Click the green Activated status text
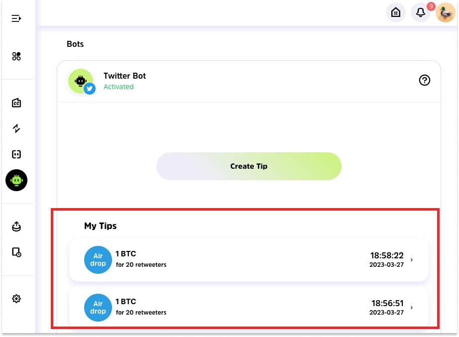 [118, 87]
